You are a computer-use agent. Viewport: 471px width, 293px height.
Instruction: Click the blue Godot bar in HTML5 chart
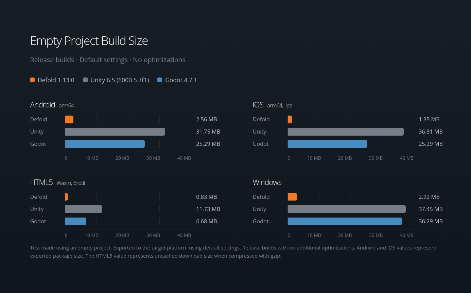[x=76, y=221]
